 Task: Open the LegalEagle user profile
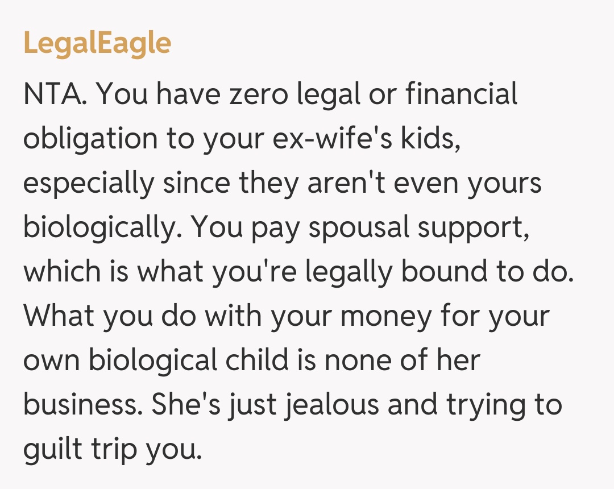coord(97,44)
